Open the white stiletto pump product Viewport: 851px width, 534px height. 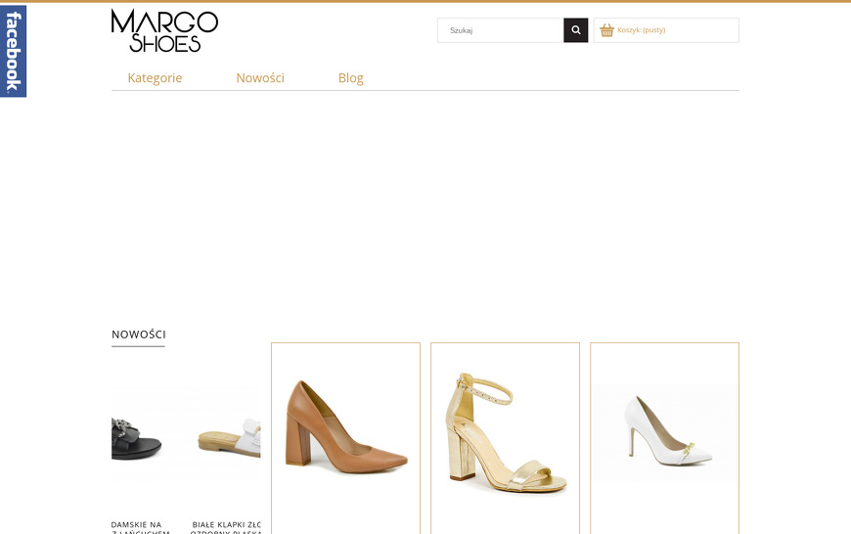pos(665,431)
